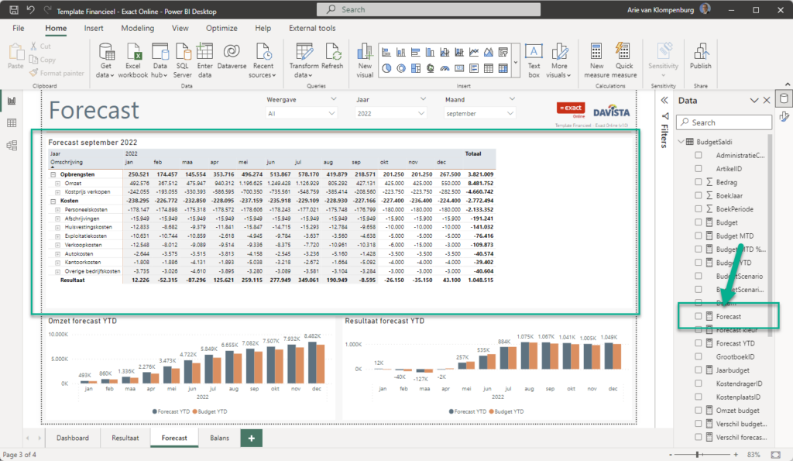Refresh the data queries

(333, 57)
